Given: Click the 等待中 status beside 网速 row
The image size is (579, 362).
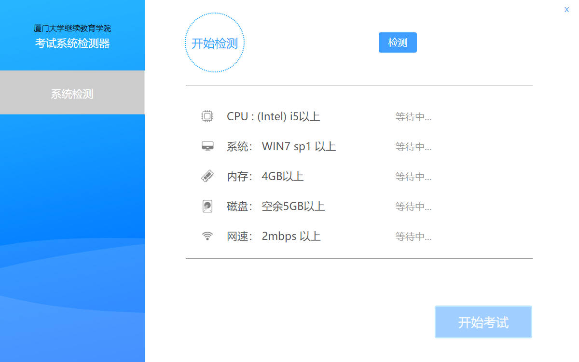Looking at the screenshot, I should [x=413, y=237].
